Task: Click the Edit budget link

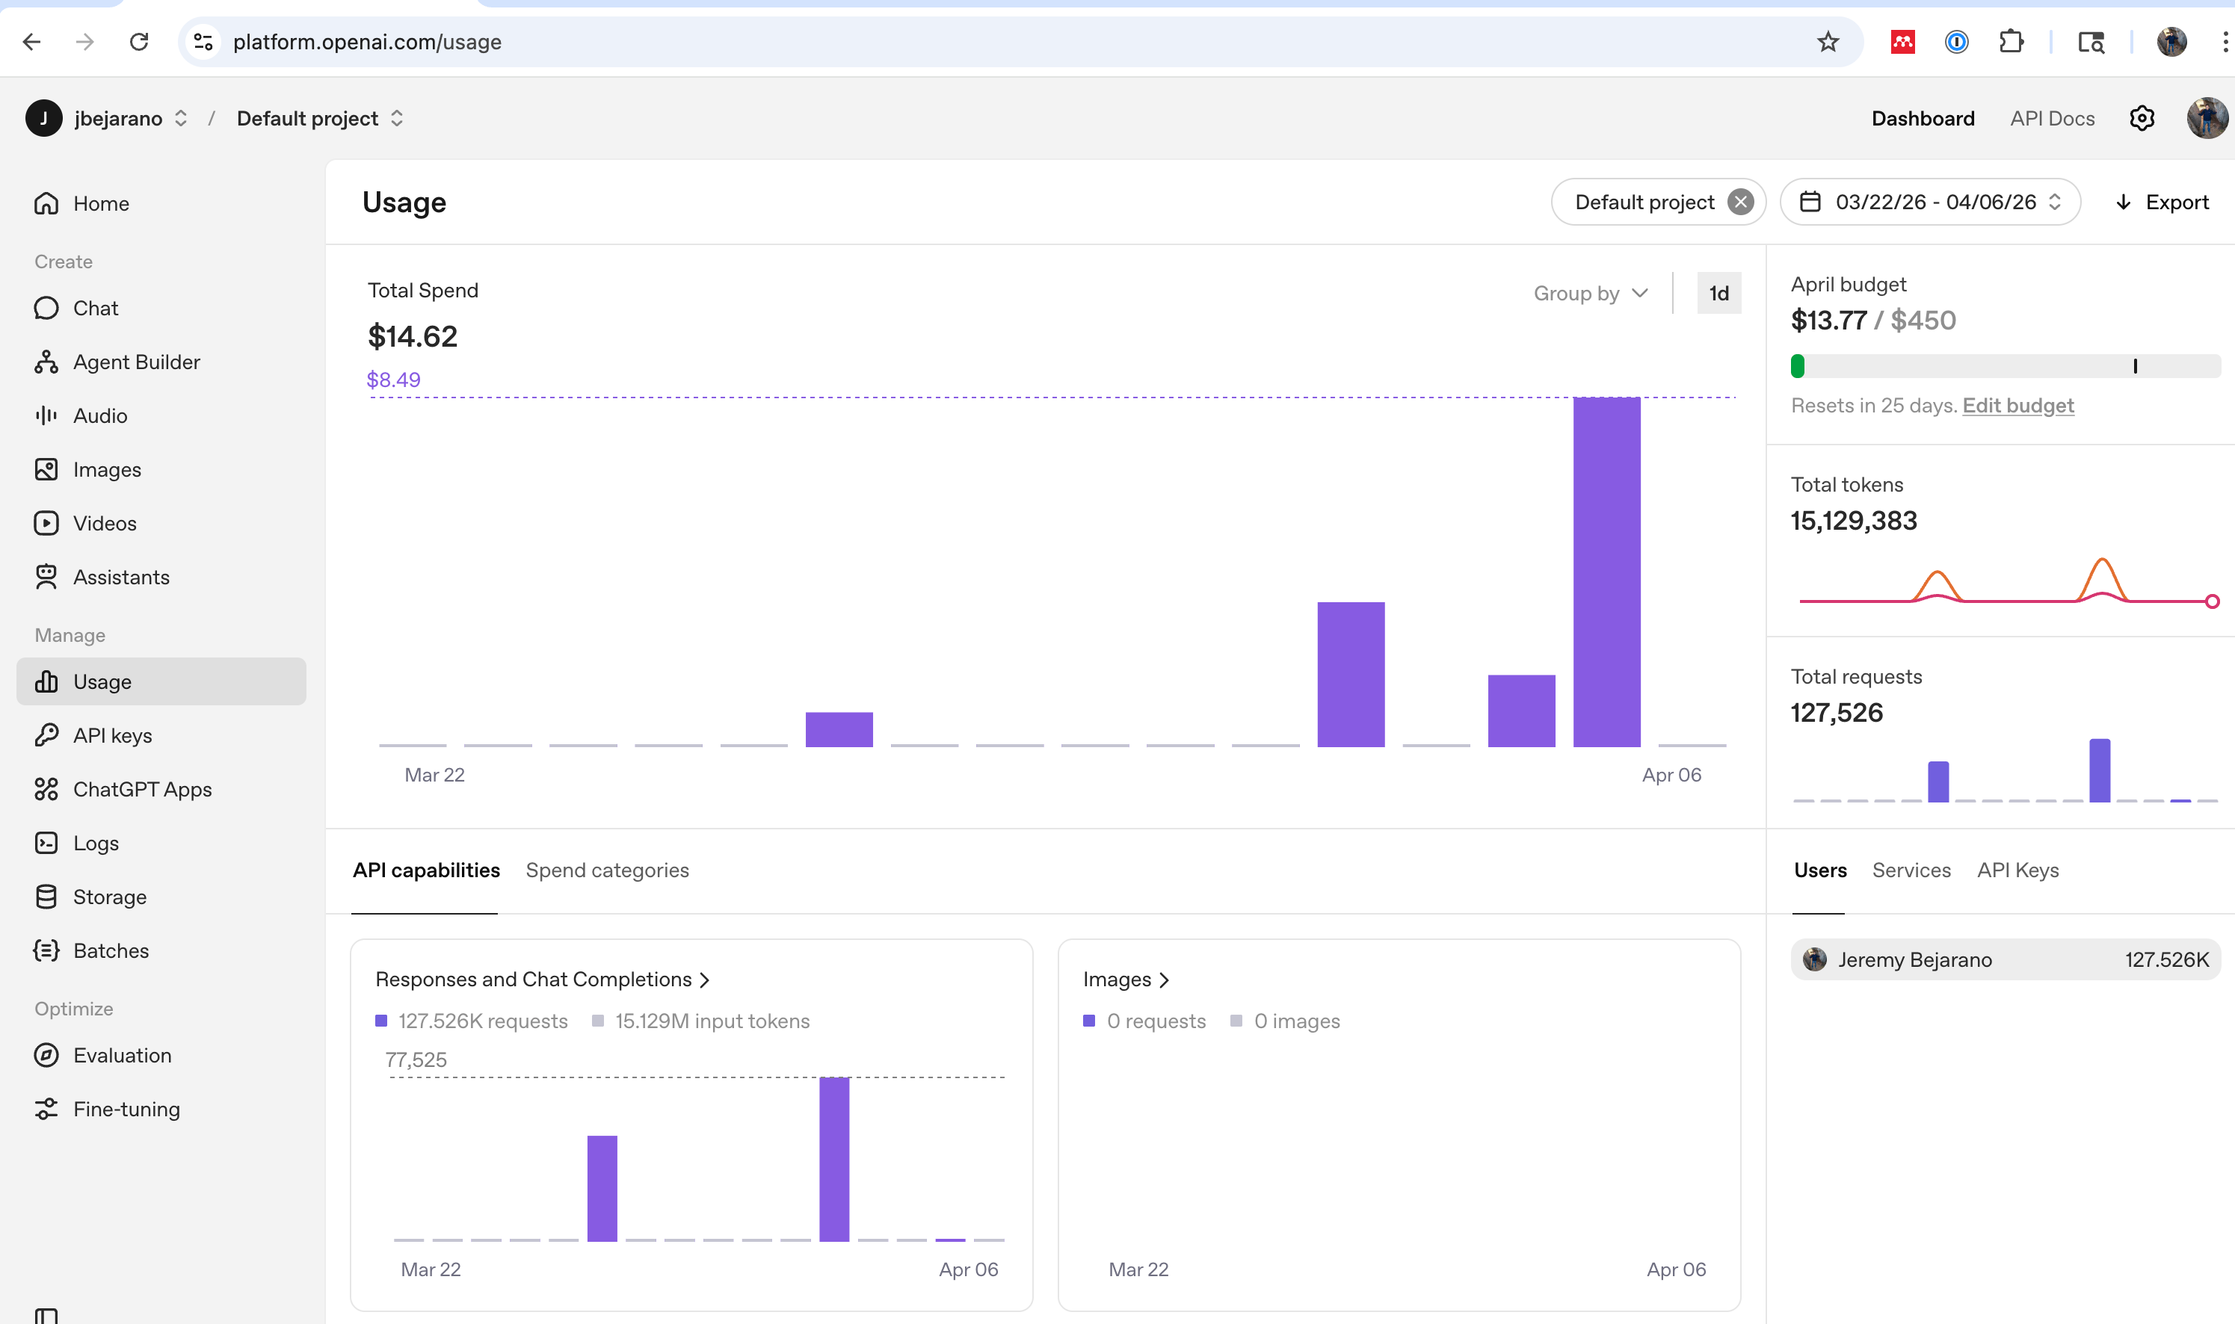Action: (2017, 406)
